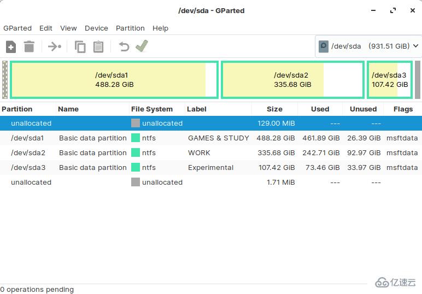The height and width of the screenshot is (294, 422).
Task: Select /dev/sda1 block in disk map
Action: [114, 80]
